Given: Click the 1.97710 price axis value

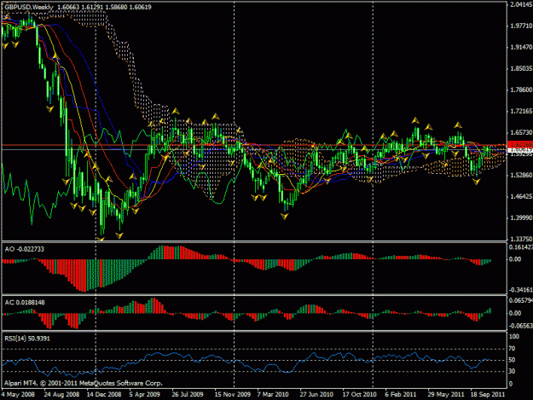Looking at the screenshot, I should click(x=521, y=26).
